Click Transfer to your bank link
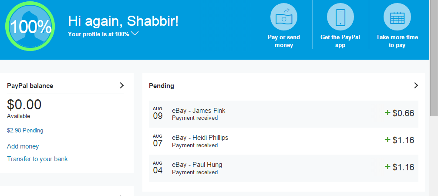 [37, 159]
